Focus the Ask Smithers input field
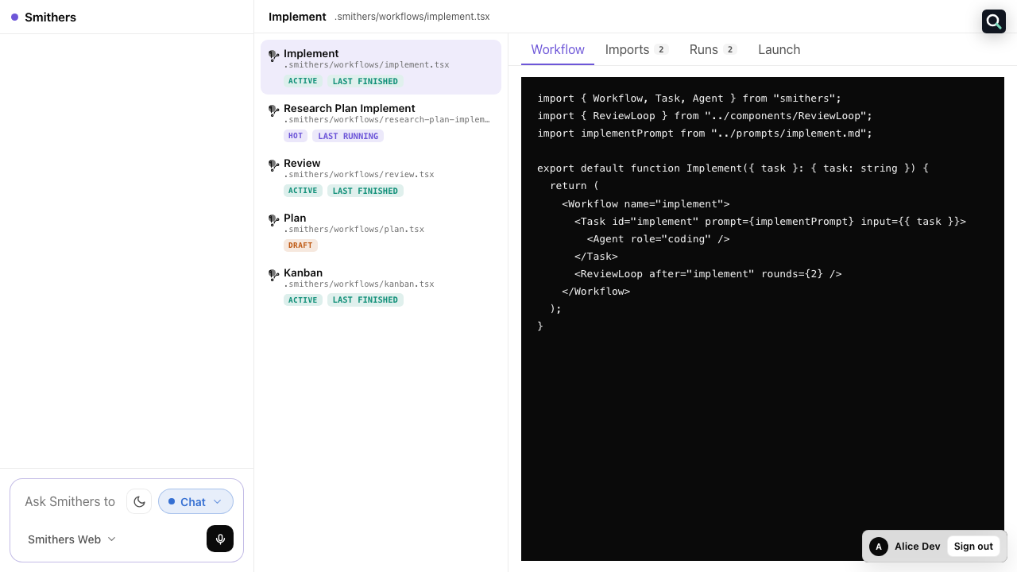 [70, 501]
